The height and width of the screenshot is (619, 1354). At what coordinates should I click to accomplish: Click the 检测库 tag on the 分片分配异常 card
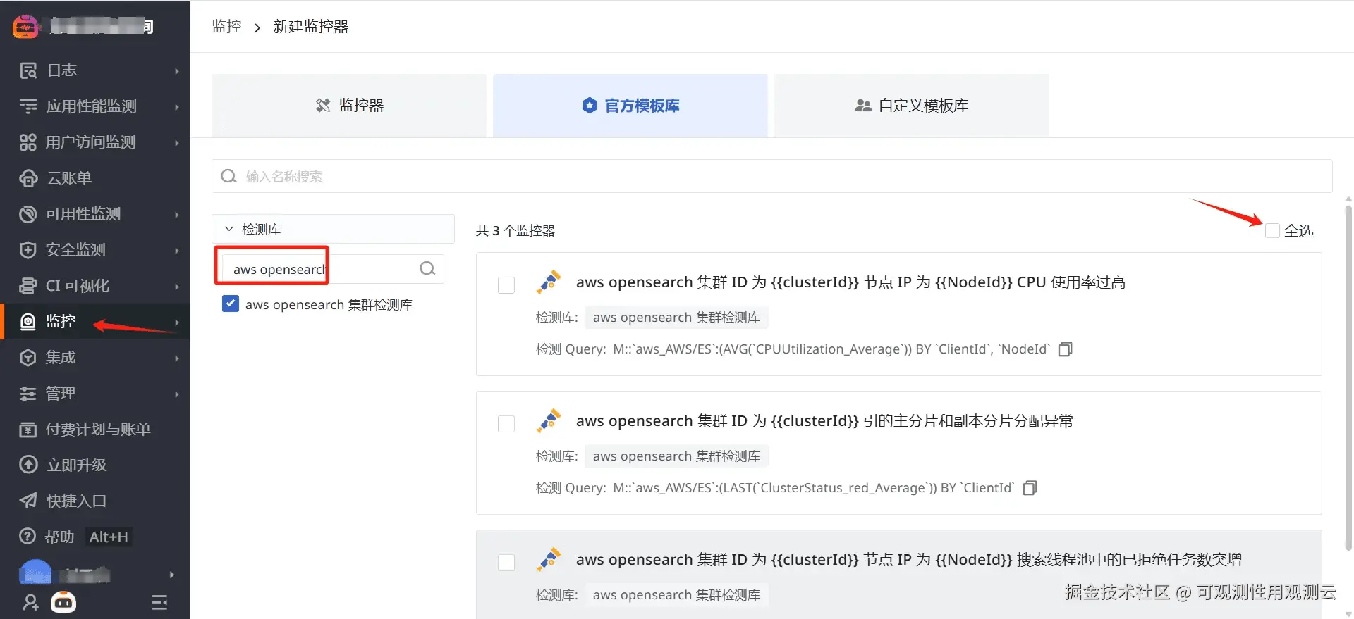(676, 456)
